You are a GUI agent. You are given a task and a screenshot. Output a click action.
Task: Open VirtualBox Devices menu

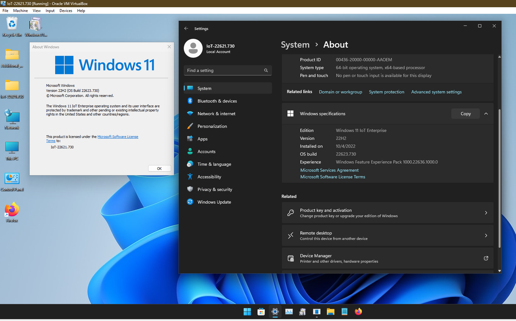66,10
